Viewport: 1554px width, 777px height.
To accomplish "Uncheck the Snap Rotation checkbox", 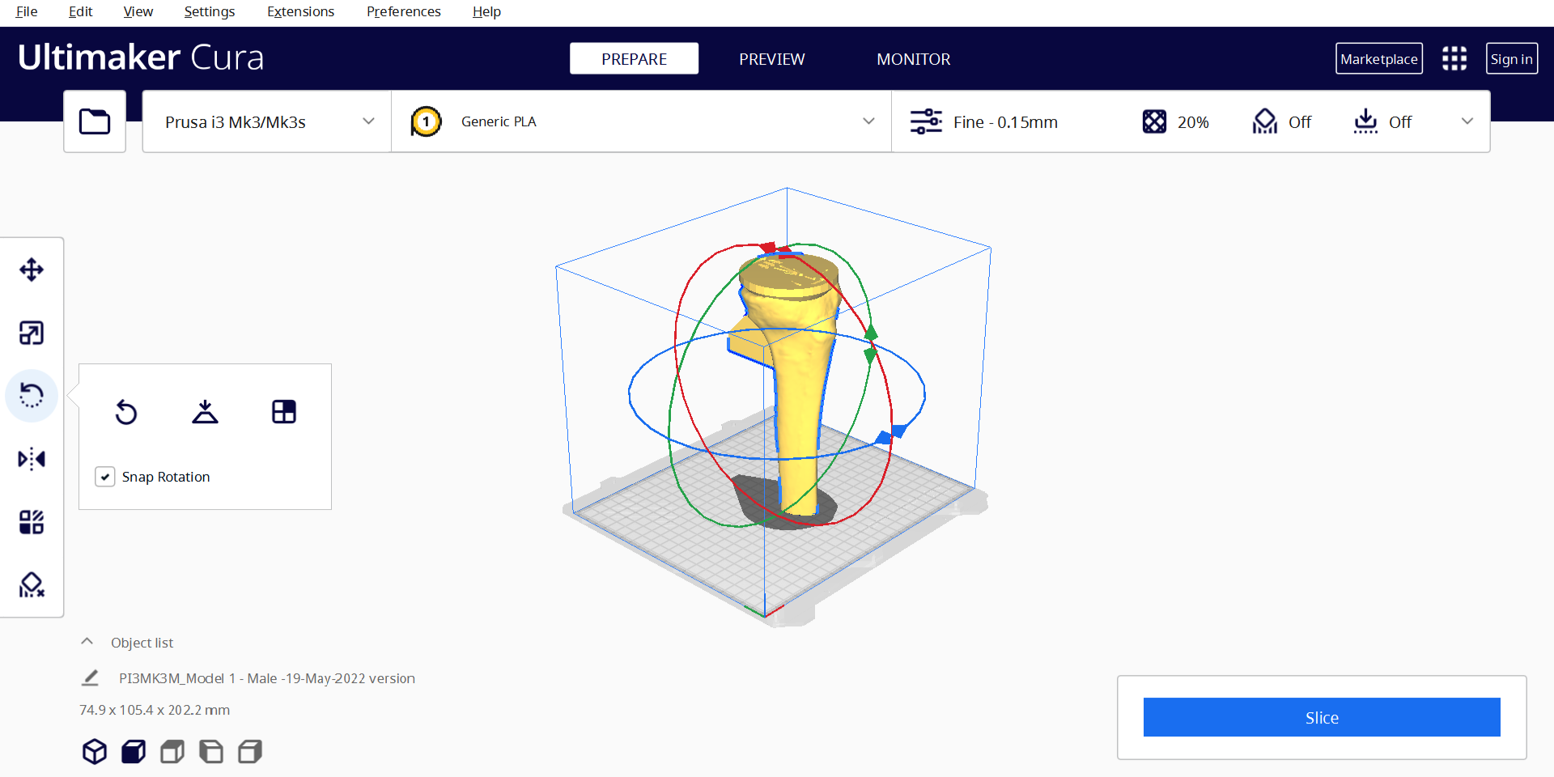I will pos(105,477).
